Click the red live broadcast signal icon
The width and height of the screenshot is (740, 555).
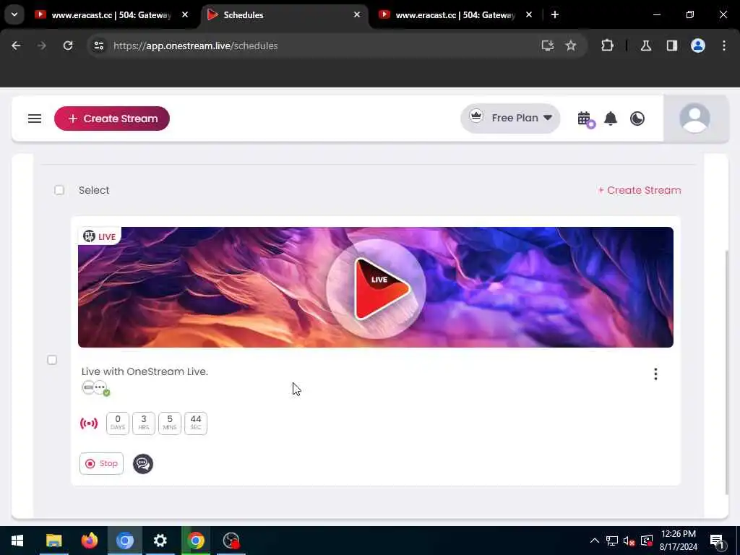(89, 423)
